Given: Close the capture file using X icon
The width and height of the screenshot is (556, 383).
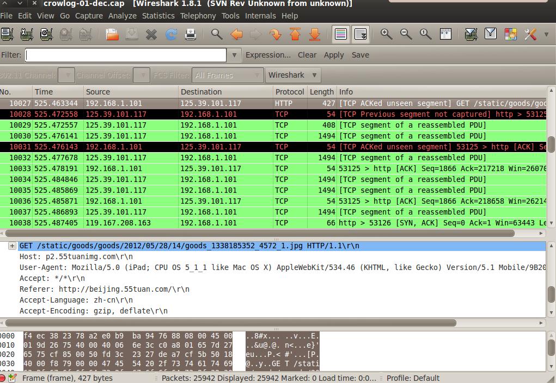Looking at the screenshot, I should coord(151,34).
